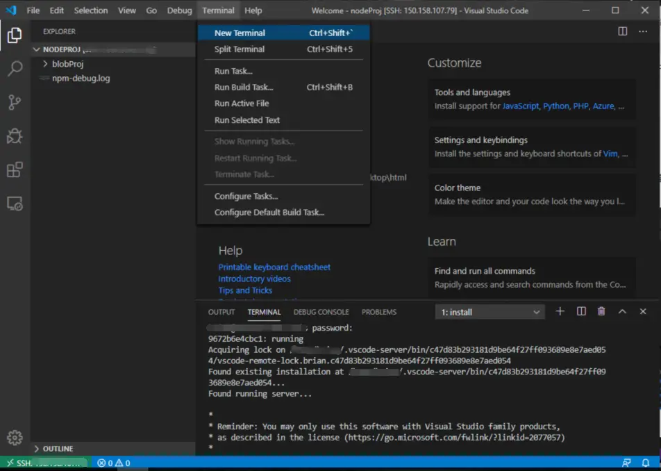Viewport: 661px width, 471px height.
Task: Switch to the PROBLEMS panel tab
Action: pos(379,312)
